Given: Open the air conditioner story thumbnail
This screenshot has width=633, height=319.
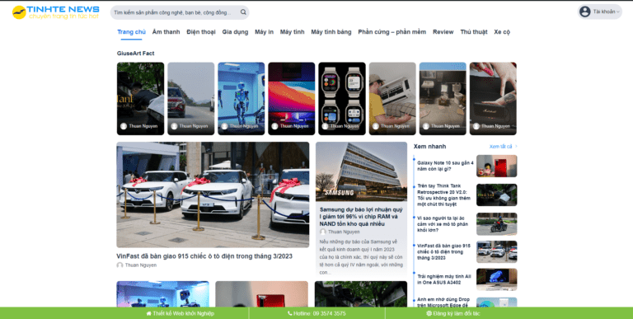Looking at the screenshot, I should (x=392, y=99).
